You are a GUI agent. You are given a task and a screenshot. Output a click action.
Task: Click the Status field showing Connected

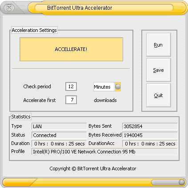tap(59, 135)
